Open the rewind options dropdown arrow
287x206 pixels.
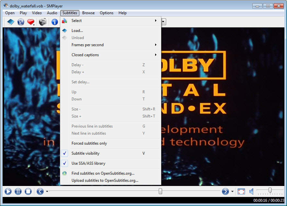47,191
